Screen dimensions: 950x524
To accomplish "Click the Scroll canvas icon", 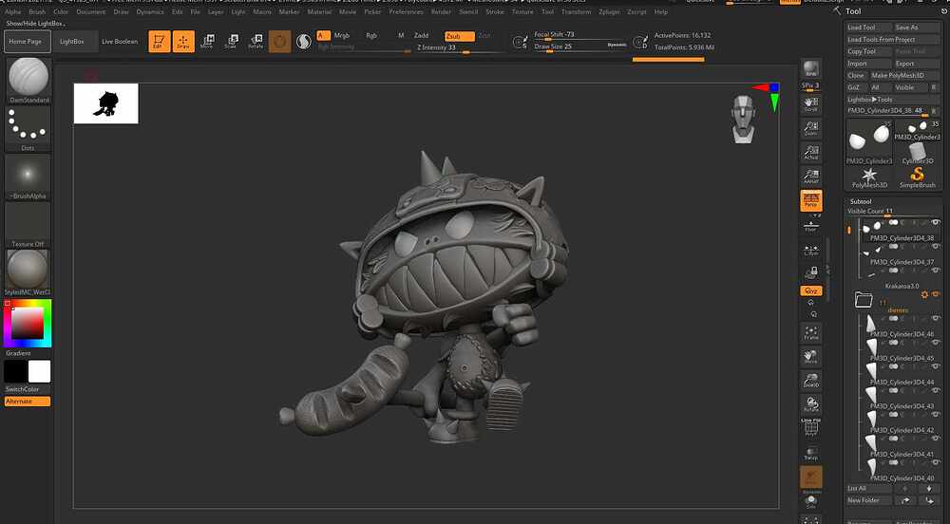I will coord(810,104).
